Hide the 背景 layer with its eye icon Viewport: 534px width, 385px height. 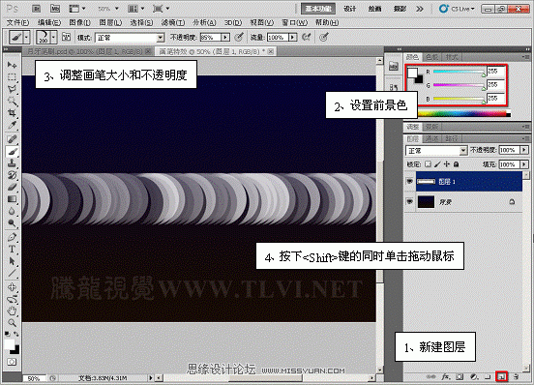pos(410,202)
